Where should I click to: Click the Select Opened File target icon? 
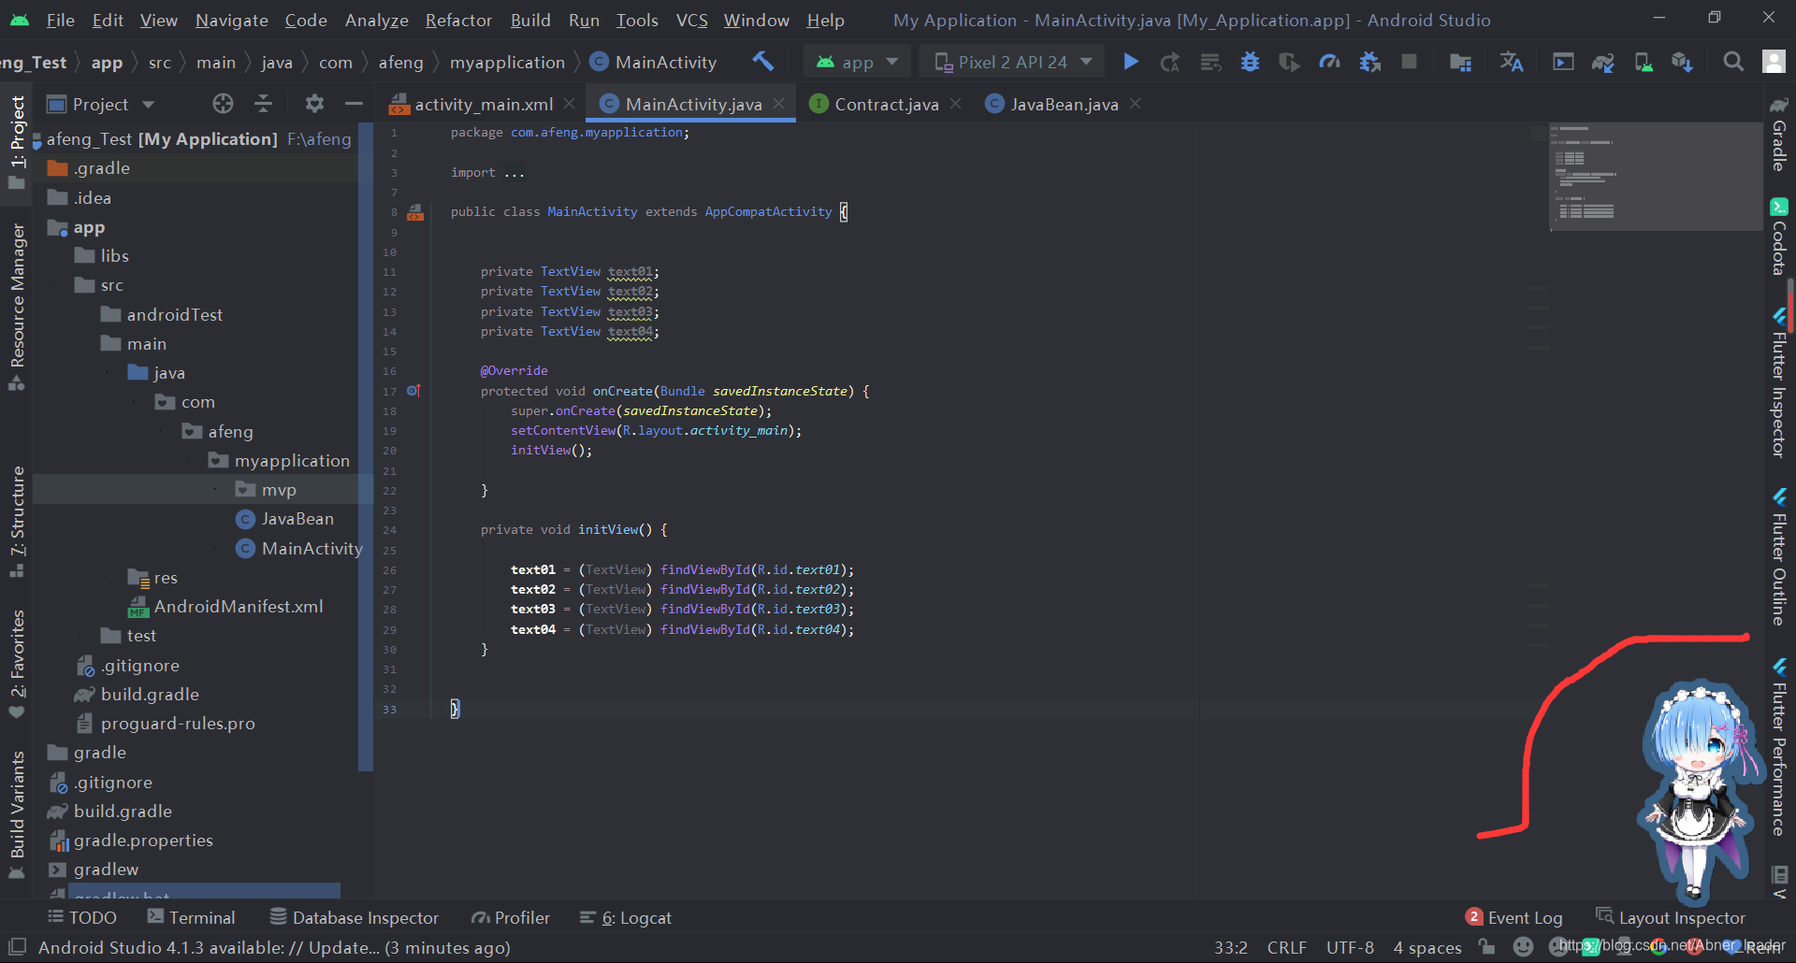pos(223,104)
